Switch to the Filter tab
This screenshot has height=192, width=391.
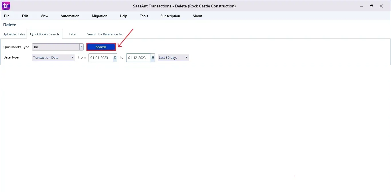click(73, 34)
